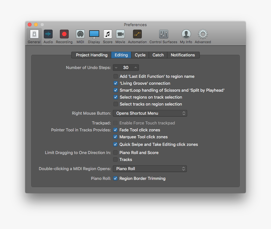Switch to the Project Handling tab

pyautogui.click(x=91, y=55)
